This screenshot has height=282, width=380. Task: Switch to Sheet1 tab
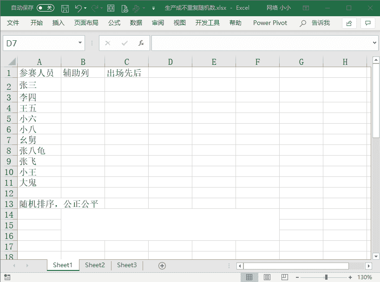tap(63, 265)
